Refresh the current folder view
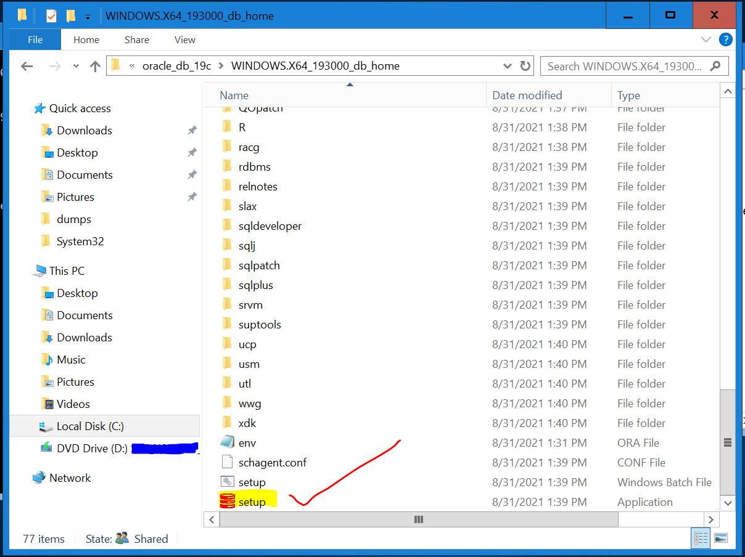Screen dimensions: 745x557 (x=525, y=66)
